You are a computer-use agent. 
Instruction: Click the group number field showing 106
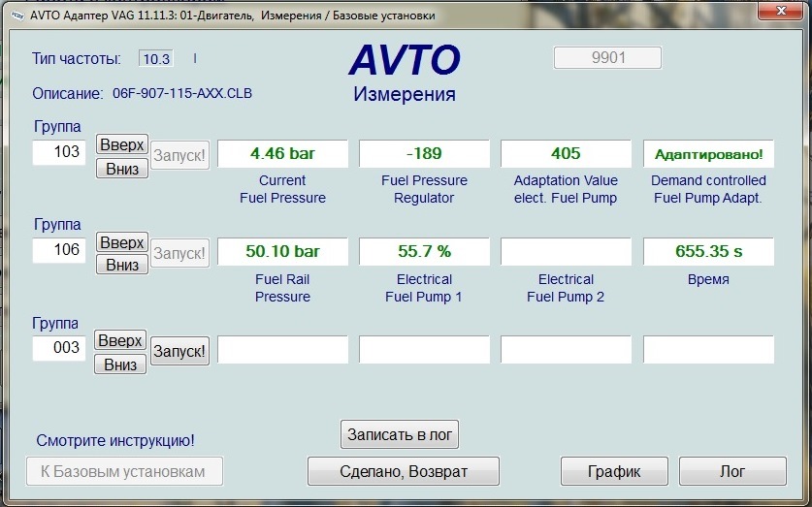point(59,250)
